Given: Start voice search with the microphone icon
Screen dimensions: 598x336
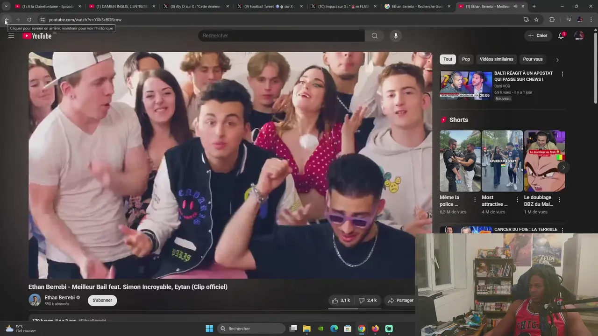Looking at the screenshot, I should [x=396, y=35].
